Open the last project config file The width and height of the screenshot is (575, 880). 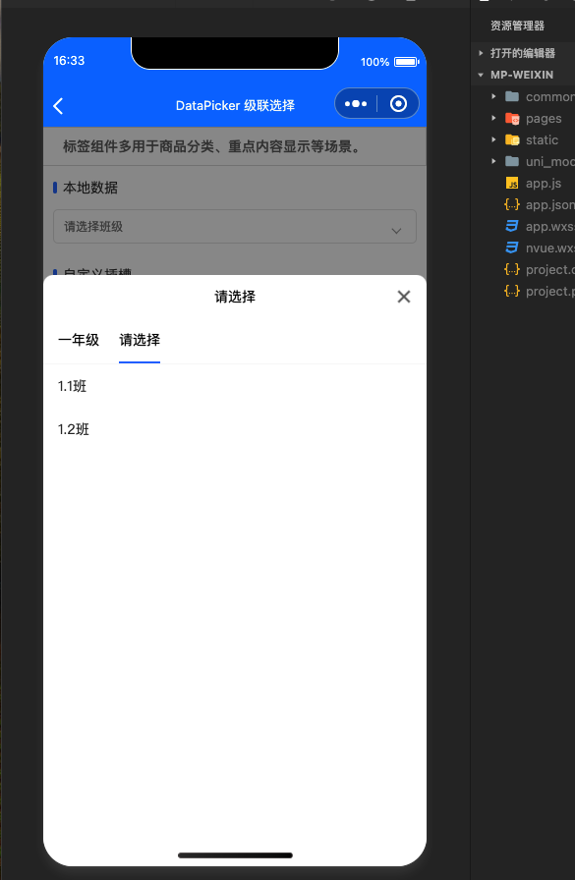pyautogui.click(x=539, y=292)
